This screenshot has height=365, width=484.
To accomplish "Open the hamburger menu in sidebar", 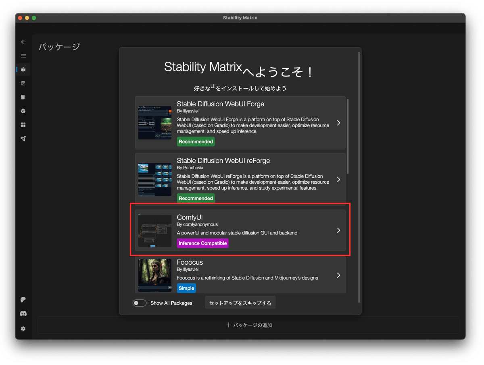I will [23, 56].
